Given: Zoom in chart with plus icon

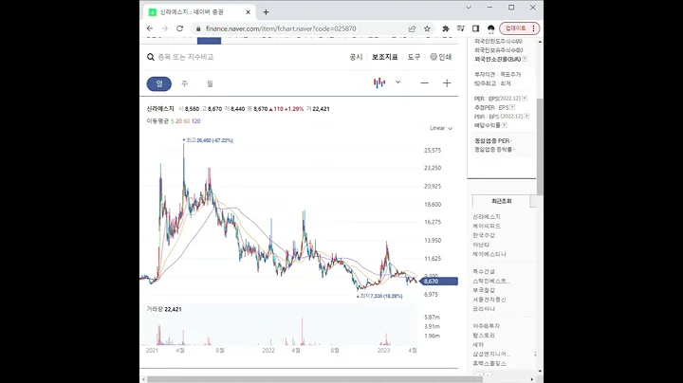Looking at the screenshot, I should (447, 83).
